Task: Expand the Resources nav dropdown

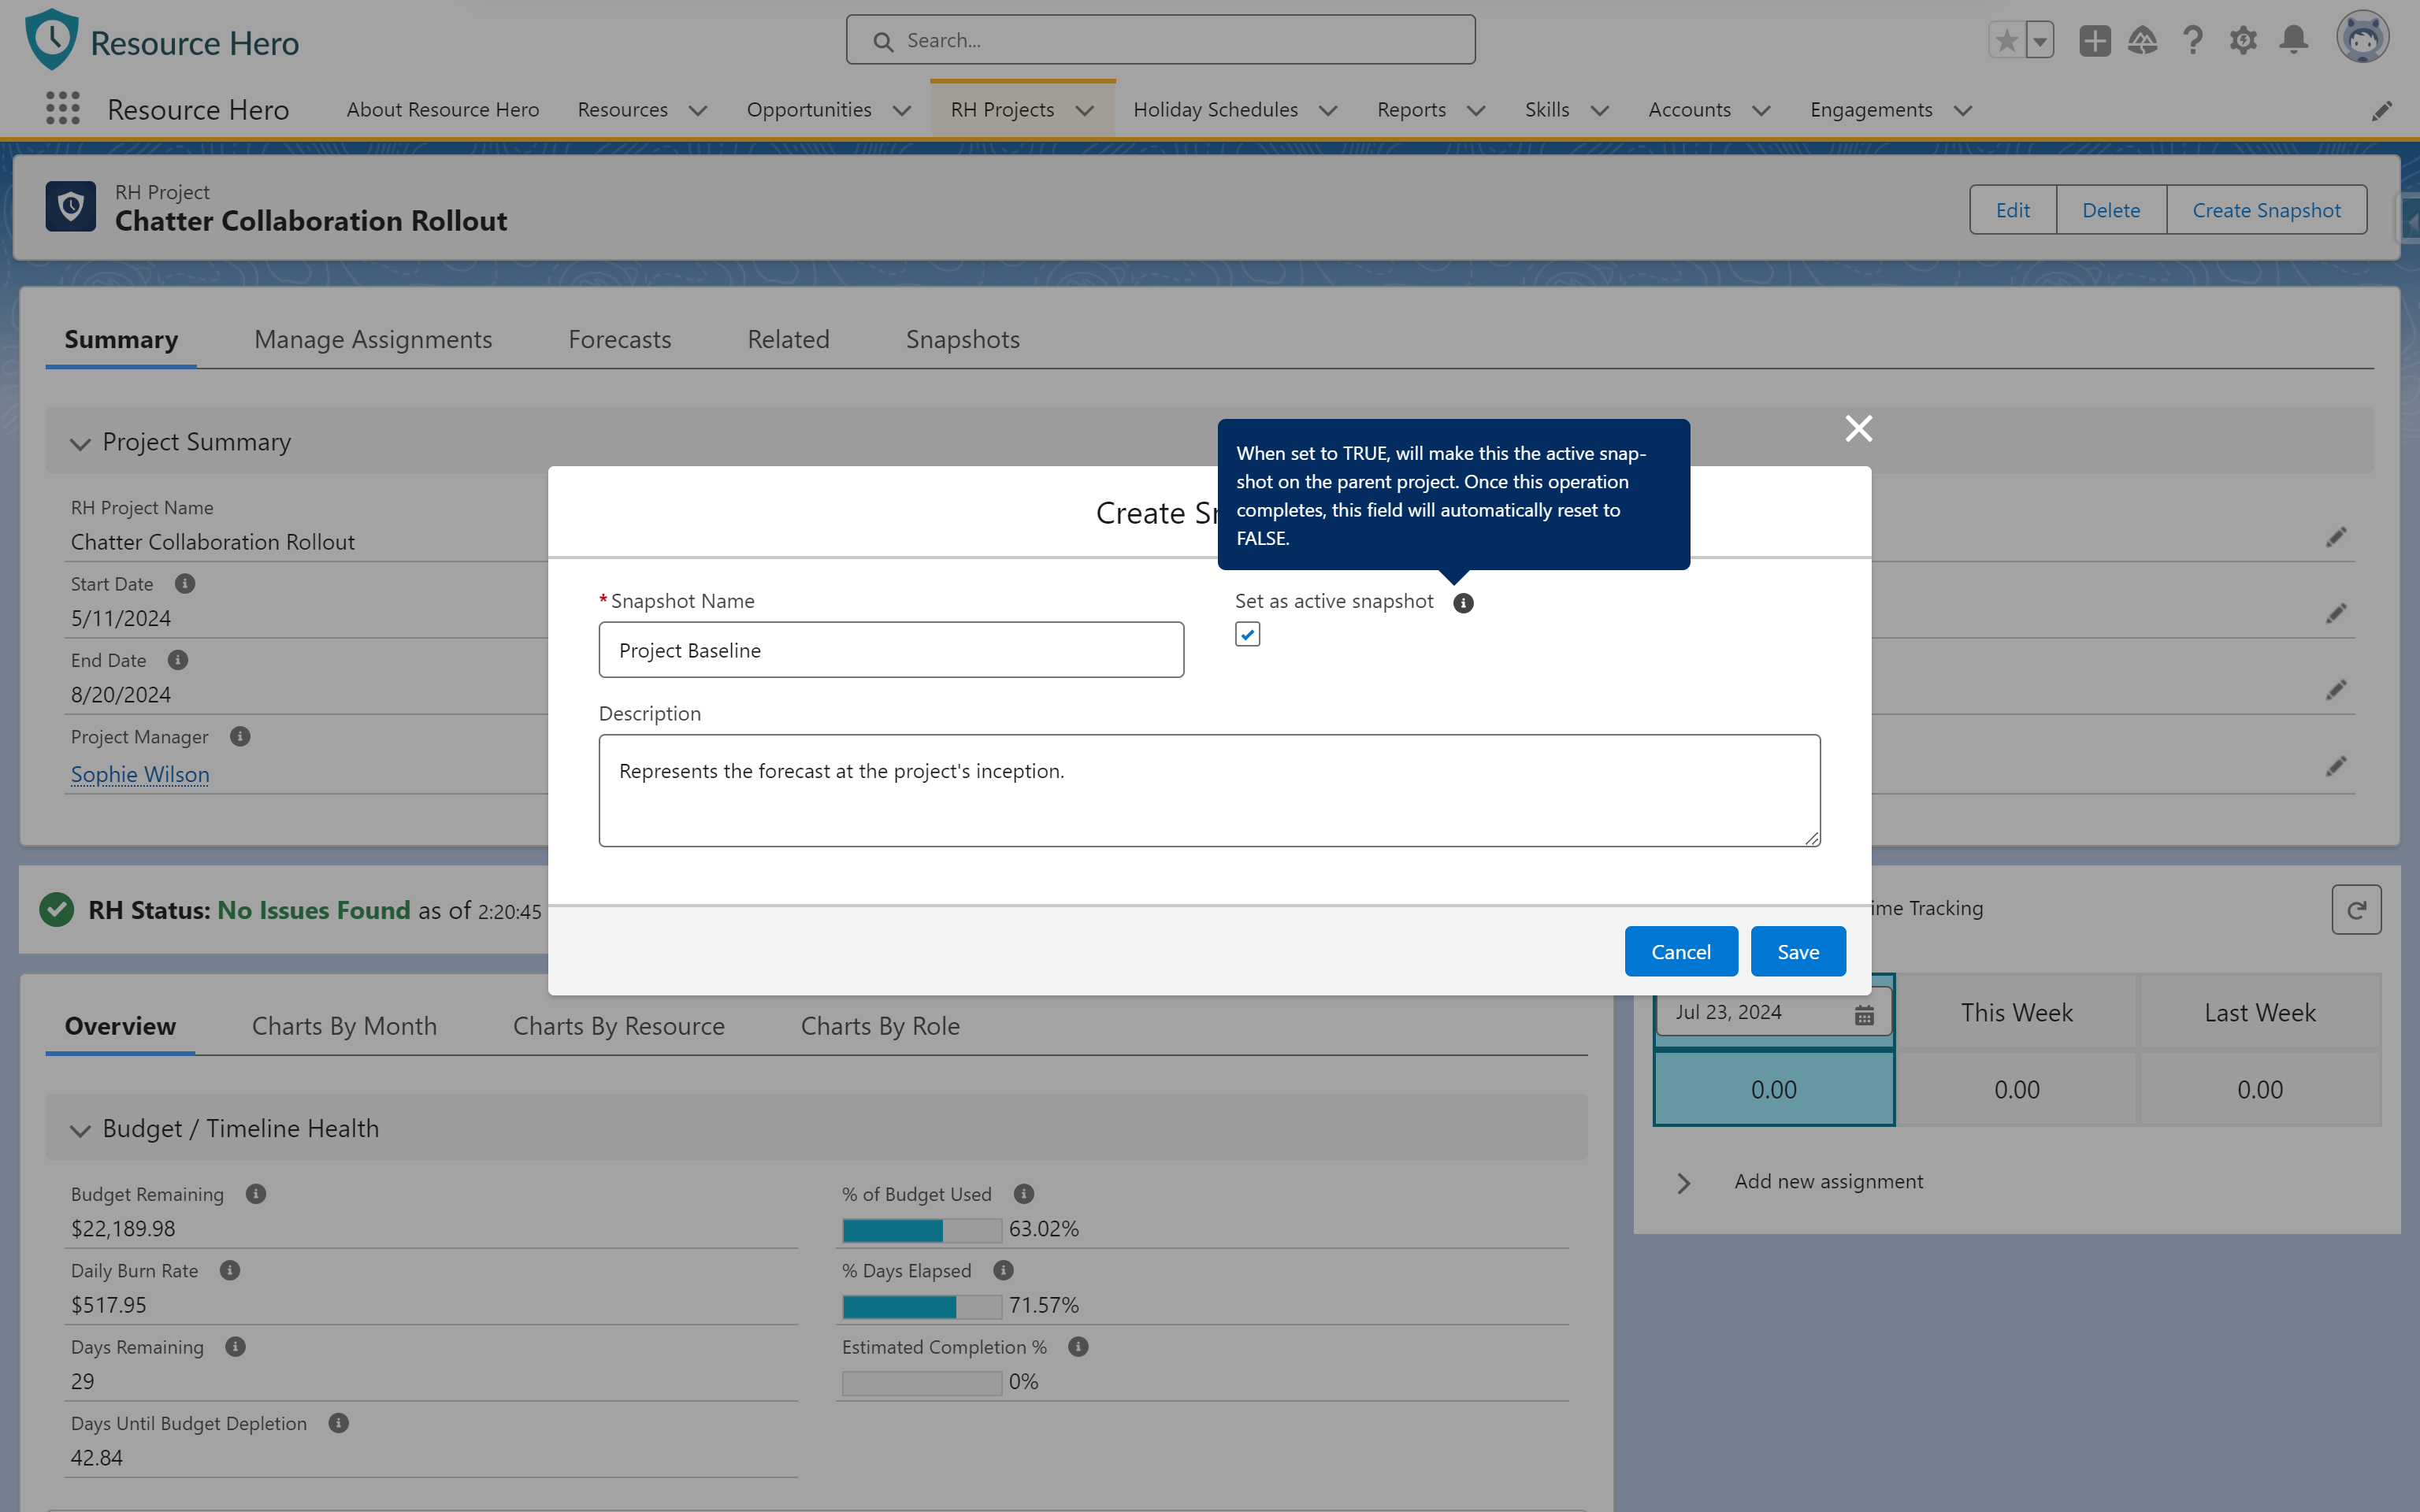Action: 698,110
